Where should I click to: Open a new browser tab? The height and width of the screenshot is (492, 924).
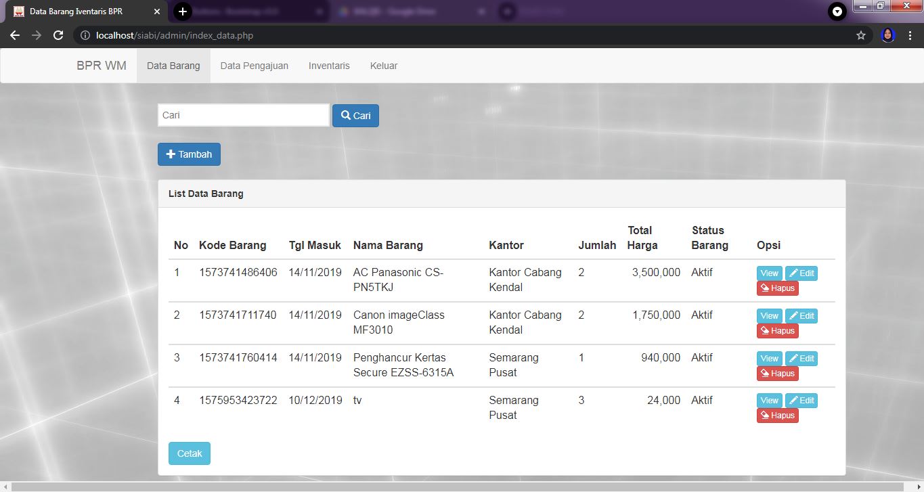pos(183,12)
